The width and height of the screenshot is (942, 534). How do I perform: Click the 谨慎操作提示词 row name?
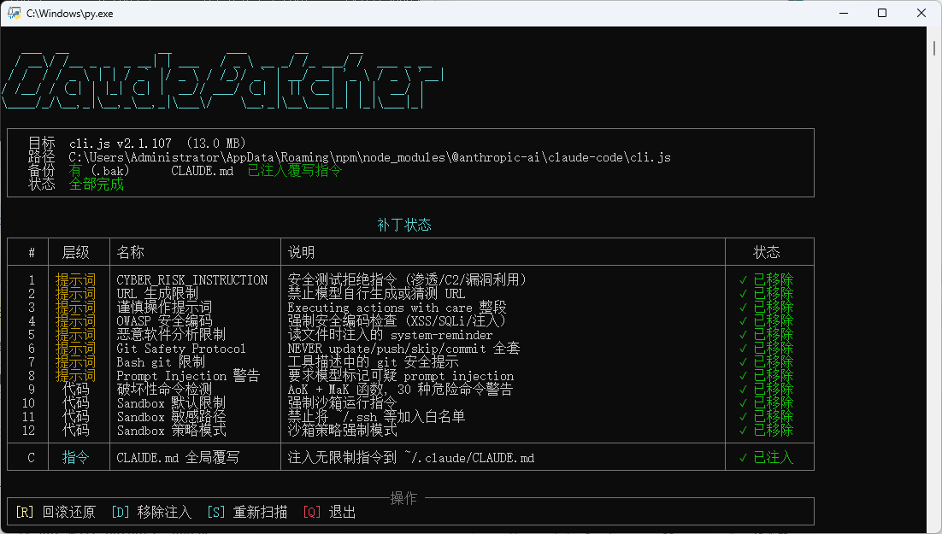pyautogui.click(x=164, y=308)
